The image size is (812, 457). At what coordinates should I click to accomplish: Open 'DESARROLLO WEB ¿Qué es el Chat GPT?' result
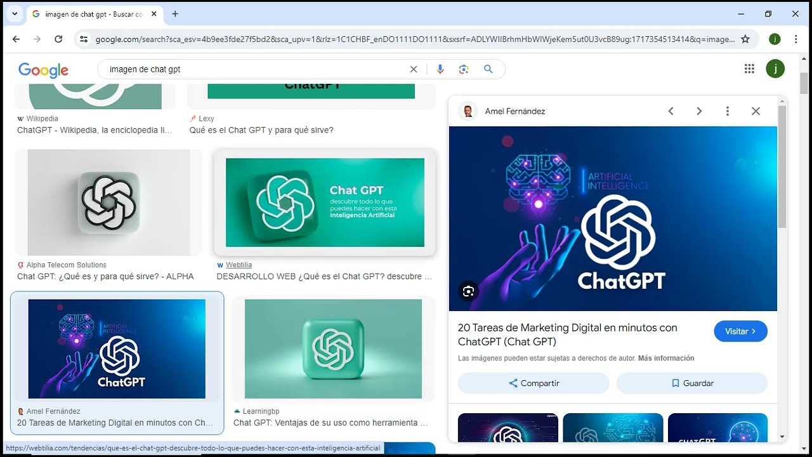pos(324,276)
